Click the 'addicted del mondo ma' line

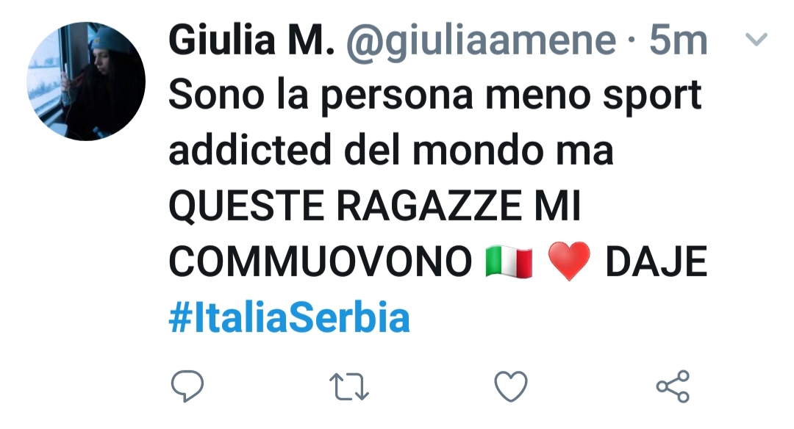pyautogui.click(x=391, y=151)
